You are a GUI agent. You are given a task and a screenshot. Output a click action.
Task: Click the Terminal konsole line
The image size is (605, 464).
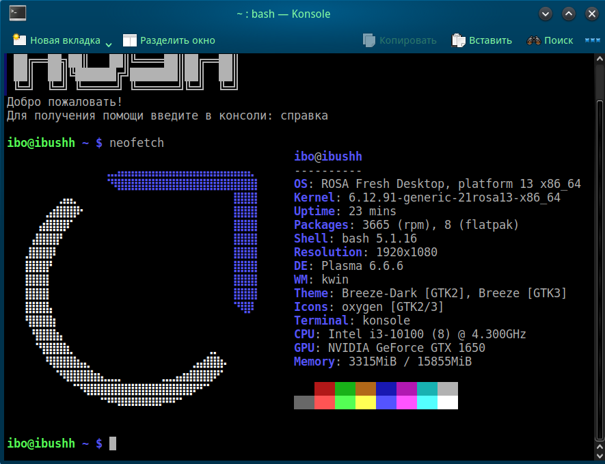[352, 320]
